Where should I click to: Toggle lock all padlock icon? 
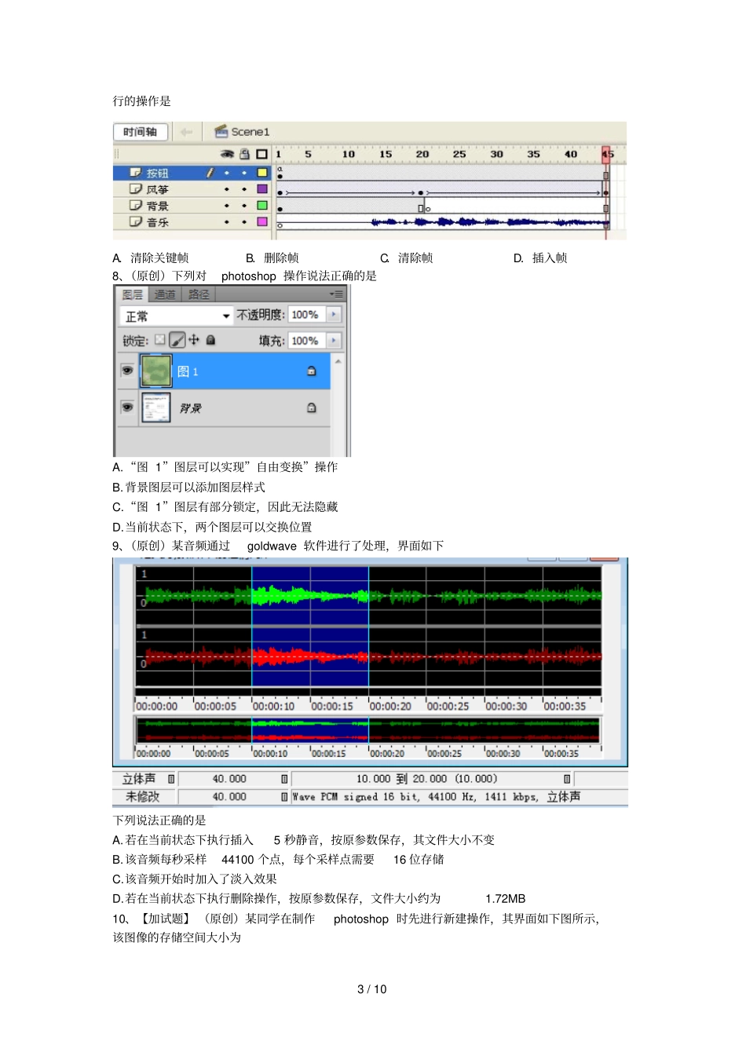[210, 340]
